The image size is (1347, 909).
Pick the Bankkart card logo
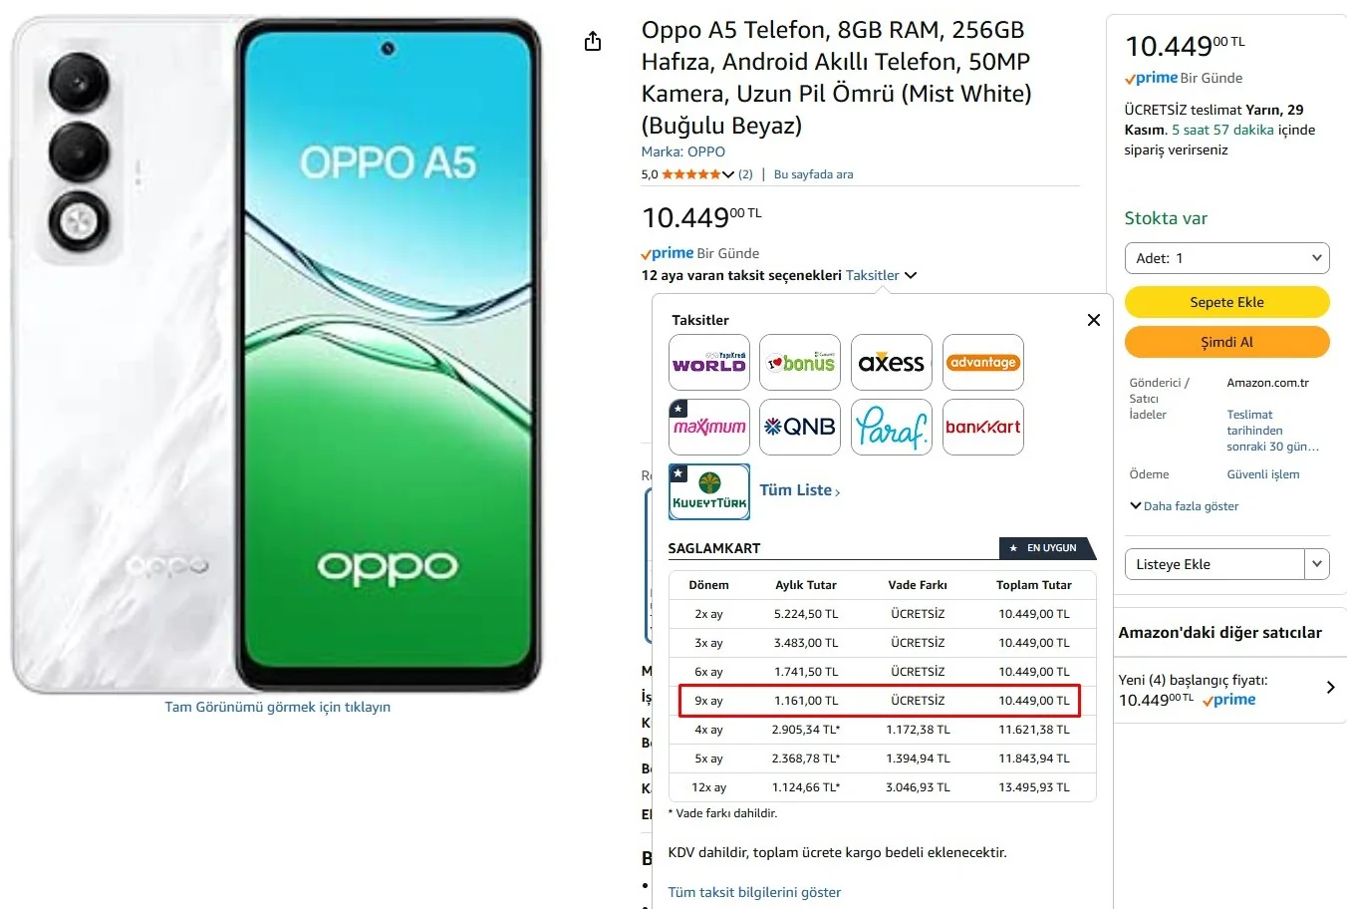coord(982,428)
